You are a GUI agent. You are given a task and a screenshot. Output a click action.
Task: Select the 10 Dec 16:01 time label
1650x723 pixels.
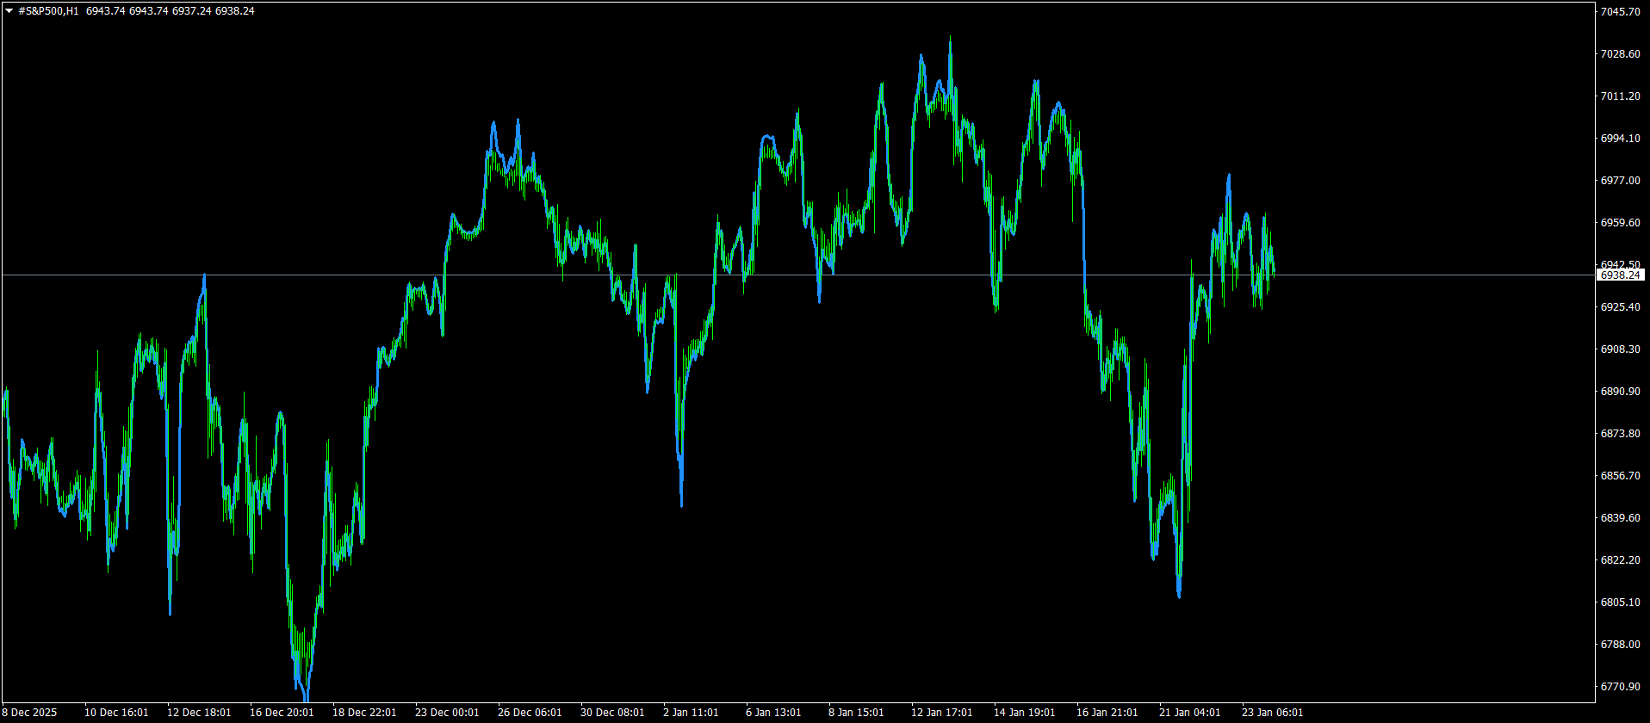point(116,713)
